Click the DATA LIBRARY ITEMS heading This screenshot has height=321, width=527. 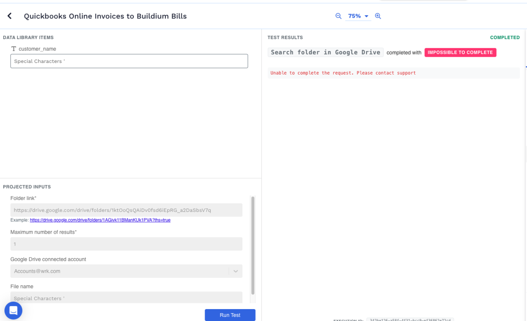click(28, 37)
